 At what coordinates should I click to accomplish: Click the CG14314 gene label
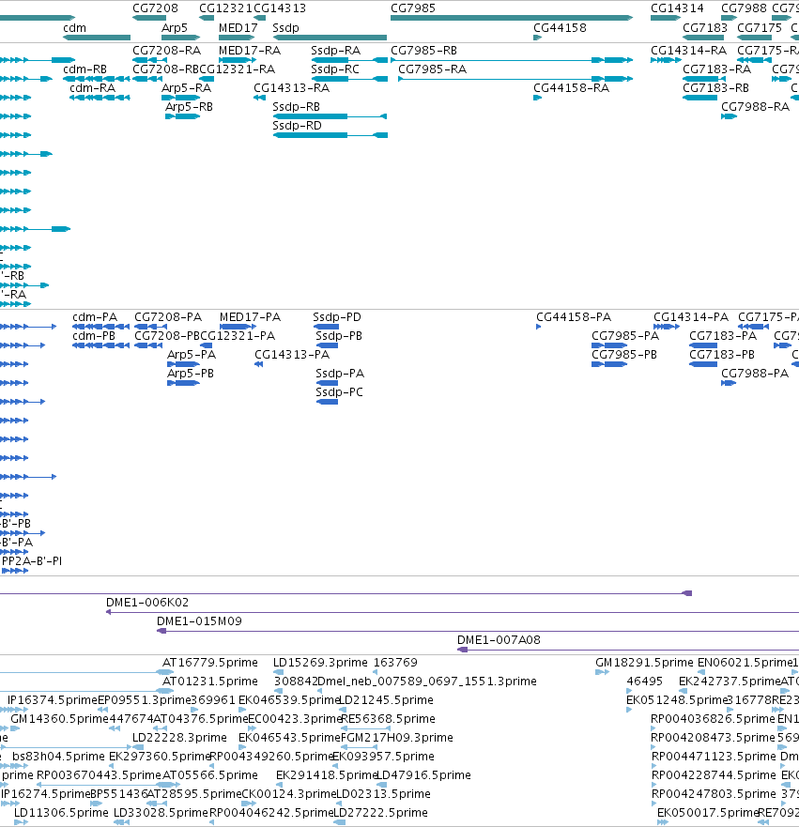[677, 8]
